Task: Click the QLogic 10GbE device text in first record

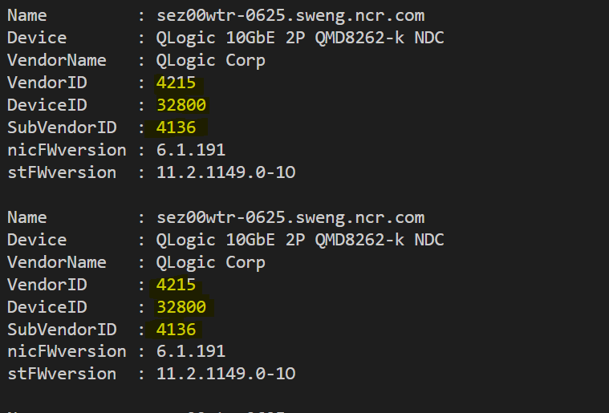Action: (300, 38)
